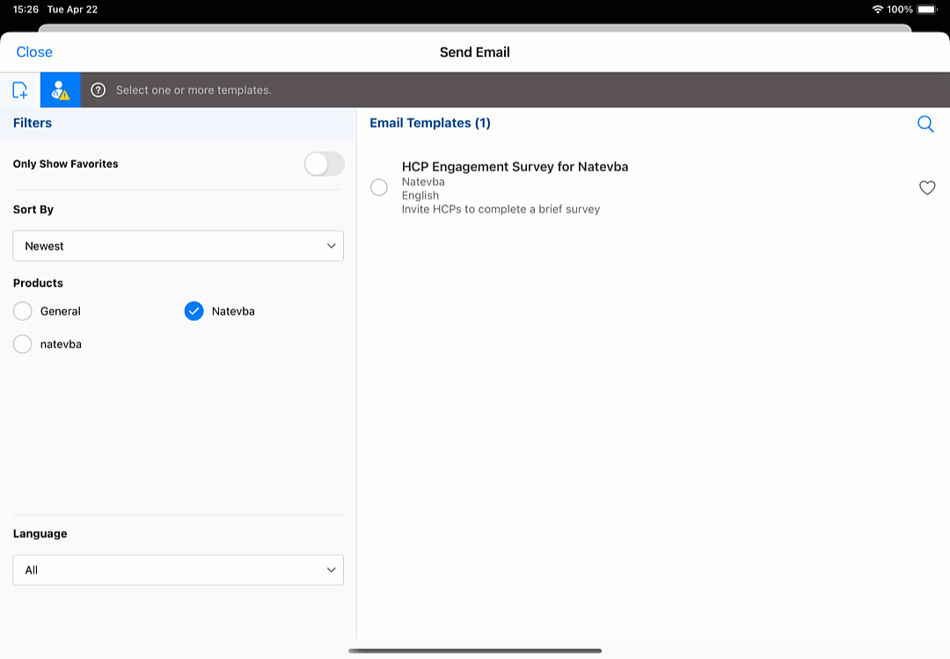Open the Language All dropdown

click(x=178, y=570)
